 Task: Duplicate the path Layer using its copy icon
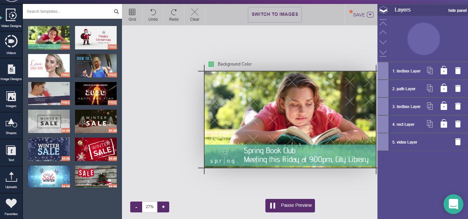tap(430, 88)
